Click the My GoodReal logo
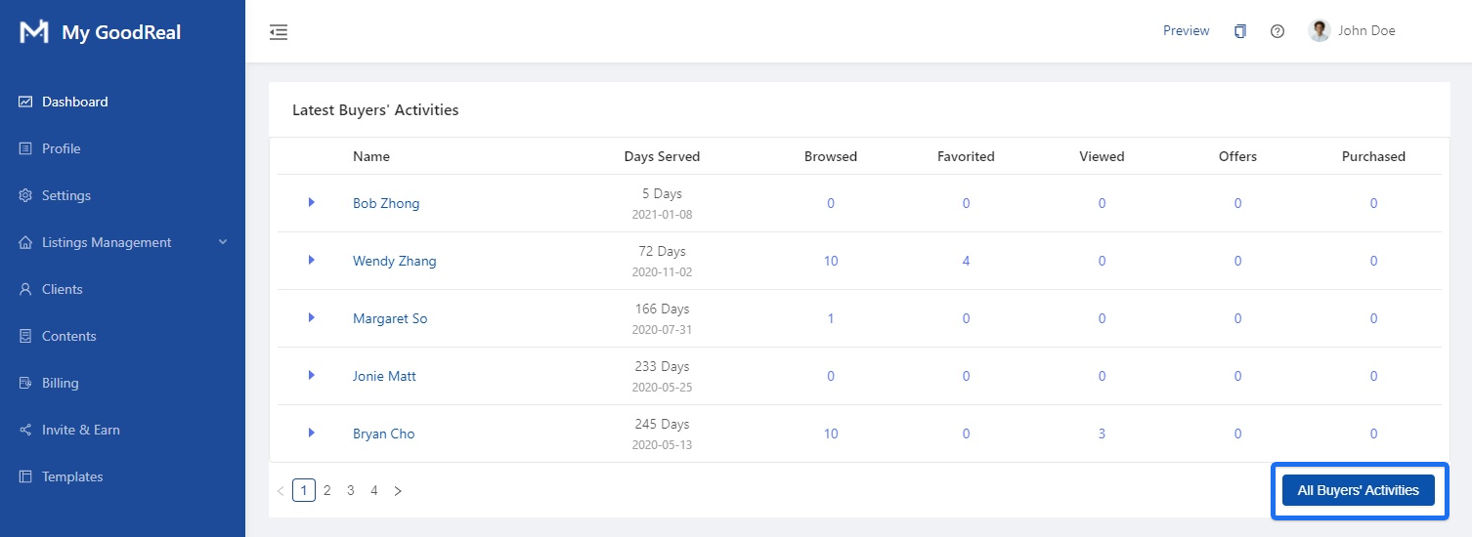This screenshot has height=537, width=1472. (34, 32)
